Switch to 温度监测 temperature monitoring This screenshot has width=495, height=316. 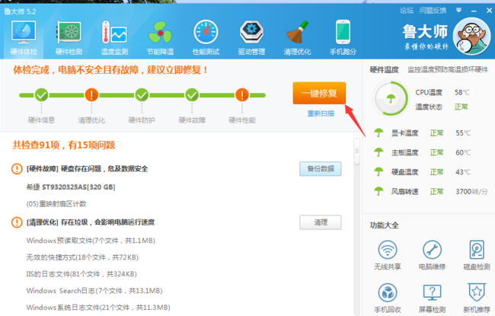(x=114, y=37)
